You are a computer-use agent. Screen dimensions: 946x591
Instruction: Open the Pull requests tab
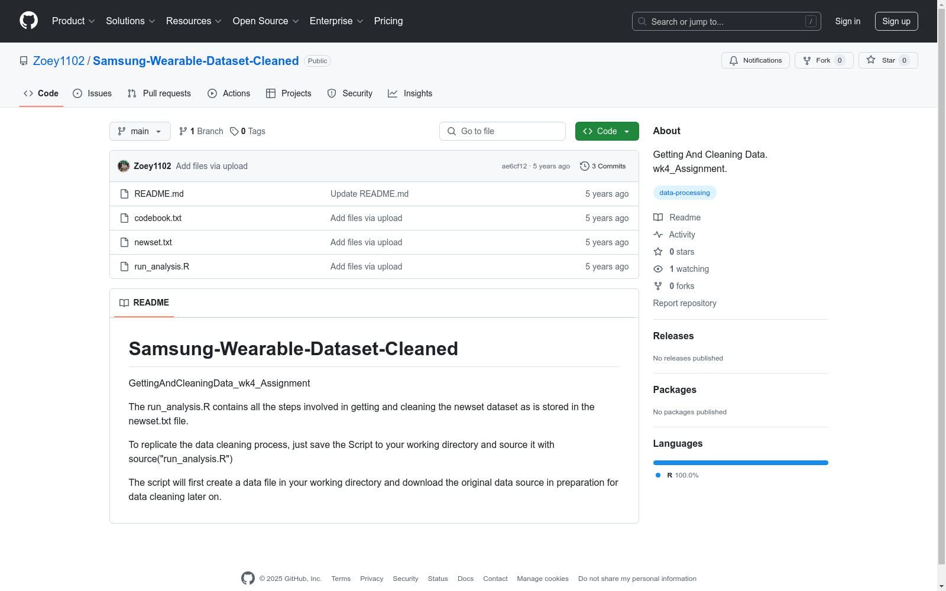click(x=159, y=93)
